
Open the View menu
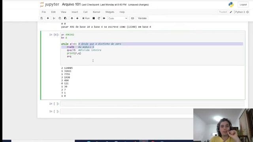63,12
